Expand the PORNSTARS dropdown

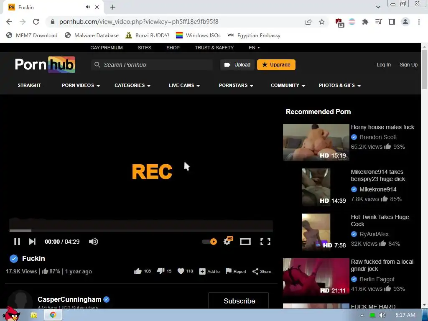(x=236, y=85)
